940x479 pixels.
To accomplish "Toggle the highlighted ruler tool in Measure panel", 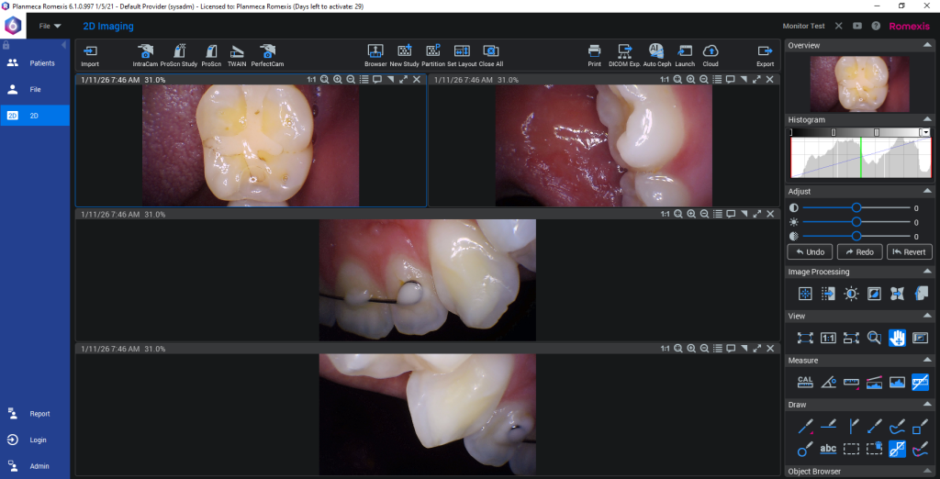I will (x=920, y=382).
